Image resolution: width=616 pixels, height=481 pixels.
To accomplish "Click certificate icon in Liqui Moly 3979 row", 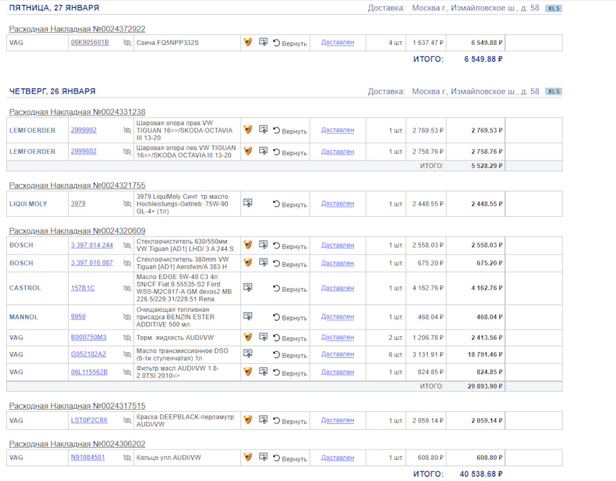I will click(x=248, y=203).
